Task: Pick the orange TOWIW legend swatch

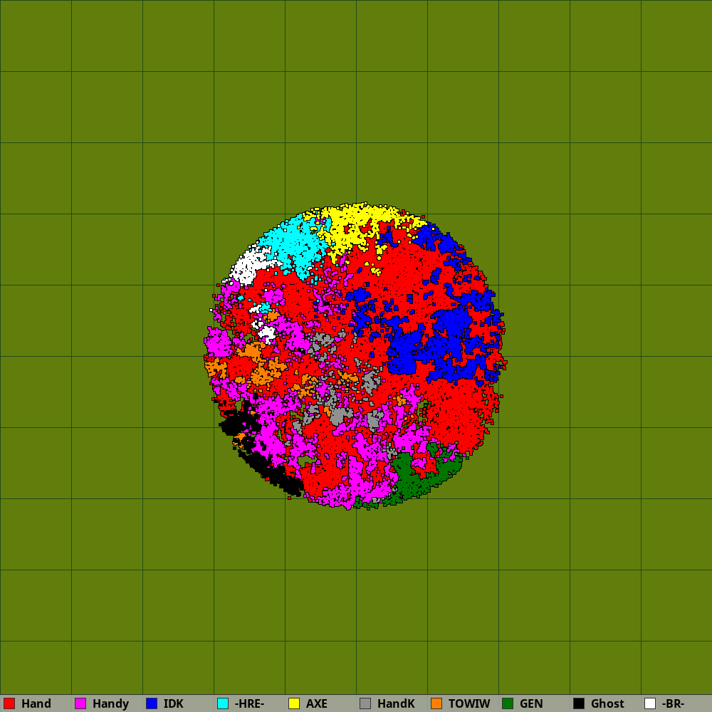Action: point(436,703)
